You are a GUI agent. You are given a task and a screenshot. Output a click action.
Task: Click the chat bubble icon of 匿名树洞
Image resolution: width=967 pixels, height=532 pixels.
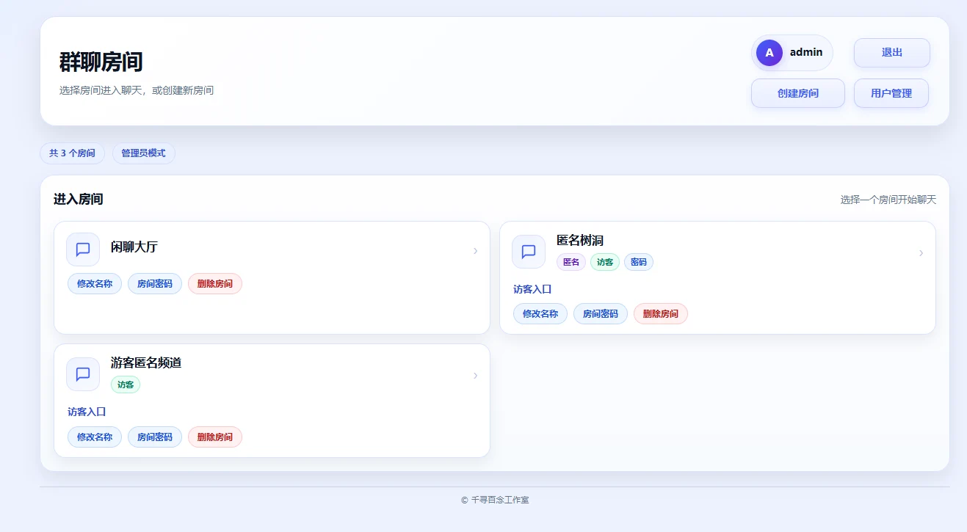coord(529,252)
